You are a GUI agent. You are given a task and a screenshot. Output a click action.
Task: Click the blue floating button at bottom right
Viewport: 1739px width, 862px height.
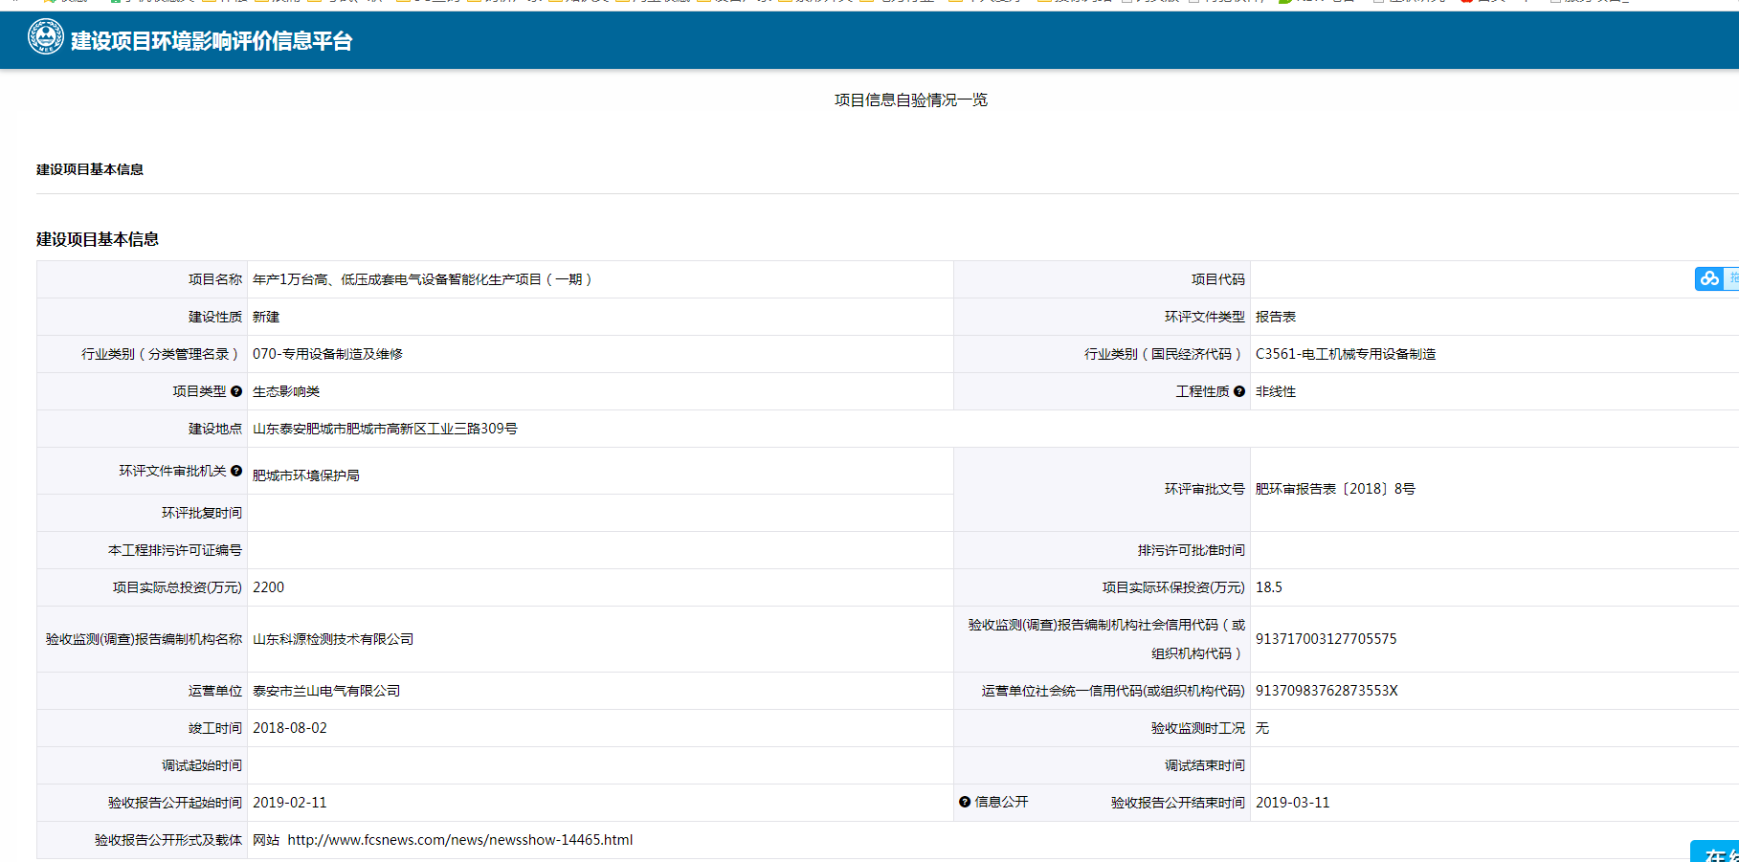[x=1716, y=851]
